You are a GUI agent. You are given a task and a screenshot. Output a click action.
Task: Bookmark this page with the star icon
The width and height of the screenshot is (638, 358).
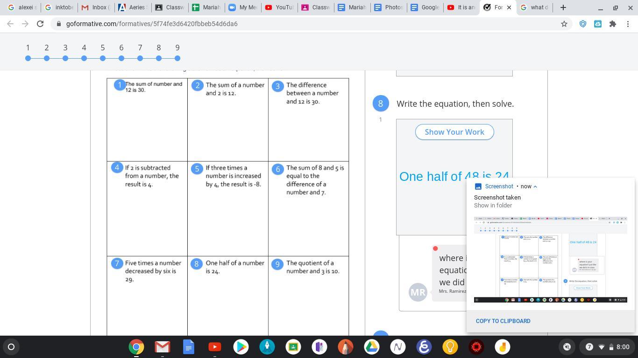click(564, 24)
